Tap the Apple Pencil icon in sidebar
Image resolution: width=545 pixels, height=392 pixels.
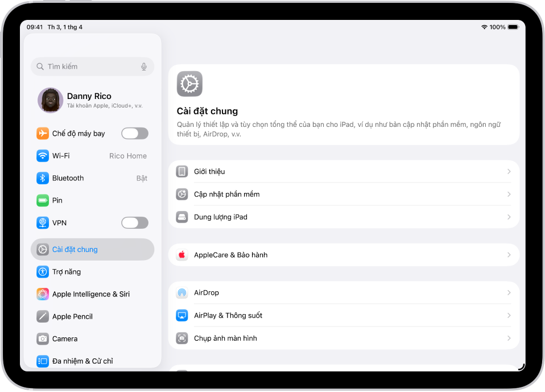click(x=43, y=316)
